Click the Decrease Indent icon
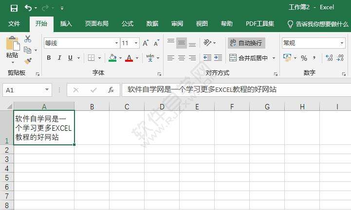Screen dimensions: 351x210 [207, 58]
